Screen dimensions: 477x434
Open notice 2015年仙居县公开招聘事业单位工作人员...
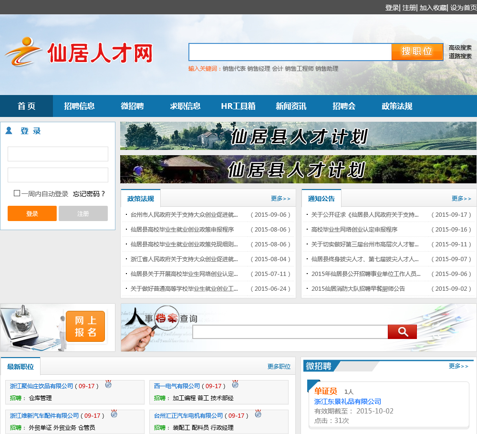(366, 274)
